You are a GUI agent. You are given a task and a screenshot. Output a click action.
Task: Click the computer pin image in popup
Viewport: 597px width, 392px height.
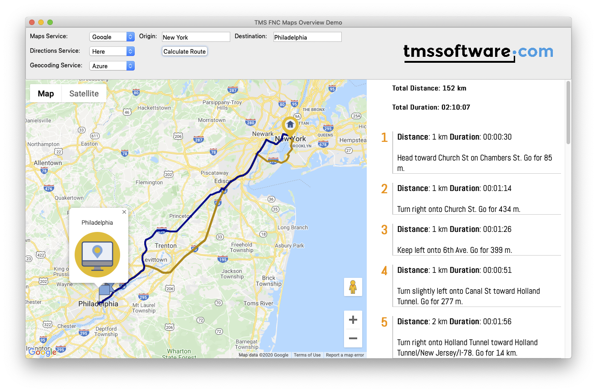click(97, 255)
